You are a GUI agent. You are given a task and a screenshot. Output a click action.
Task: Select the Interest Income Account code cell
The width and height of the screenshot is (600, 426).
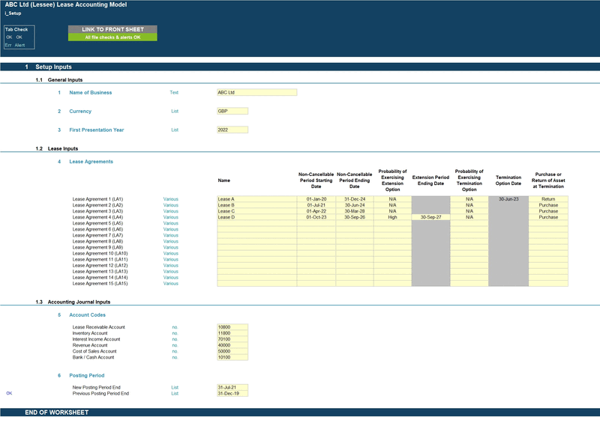(x=232, y=339)
